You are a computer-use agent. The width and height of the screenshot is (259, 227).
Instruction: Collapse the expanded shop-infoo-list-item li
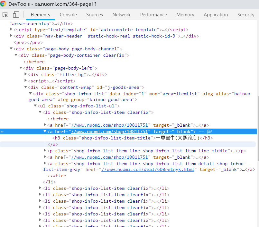(40, 112)
